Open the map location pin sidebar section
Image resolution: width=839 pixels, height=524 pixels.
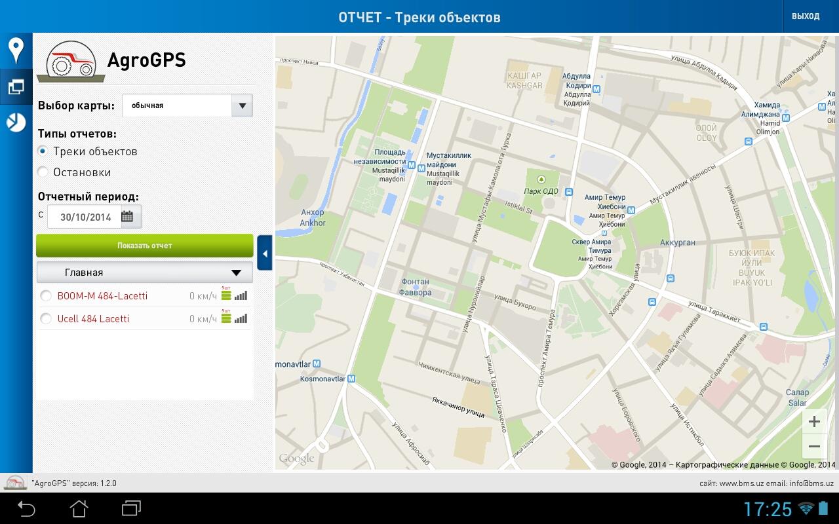point(16,50)
